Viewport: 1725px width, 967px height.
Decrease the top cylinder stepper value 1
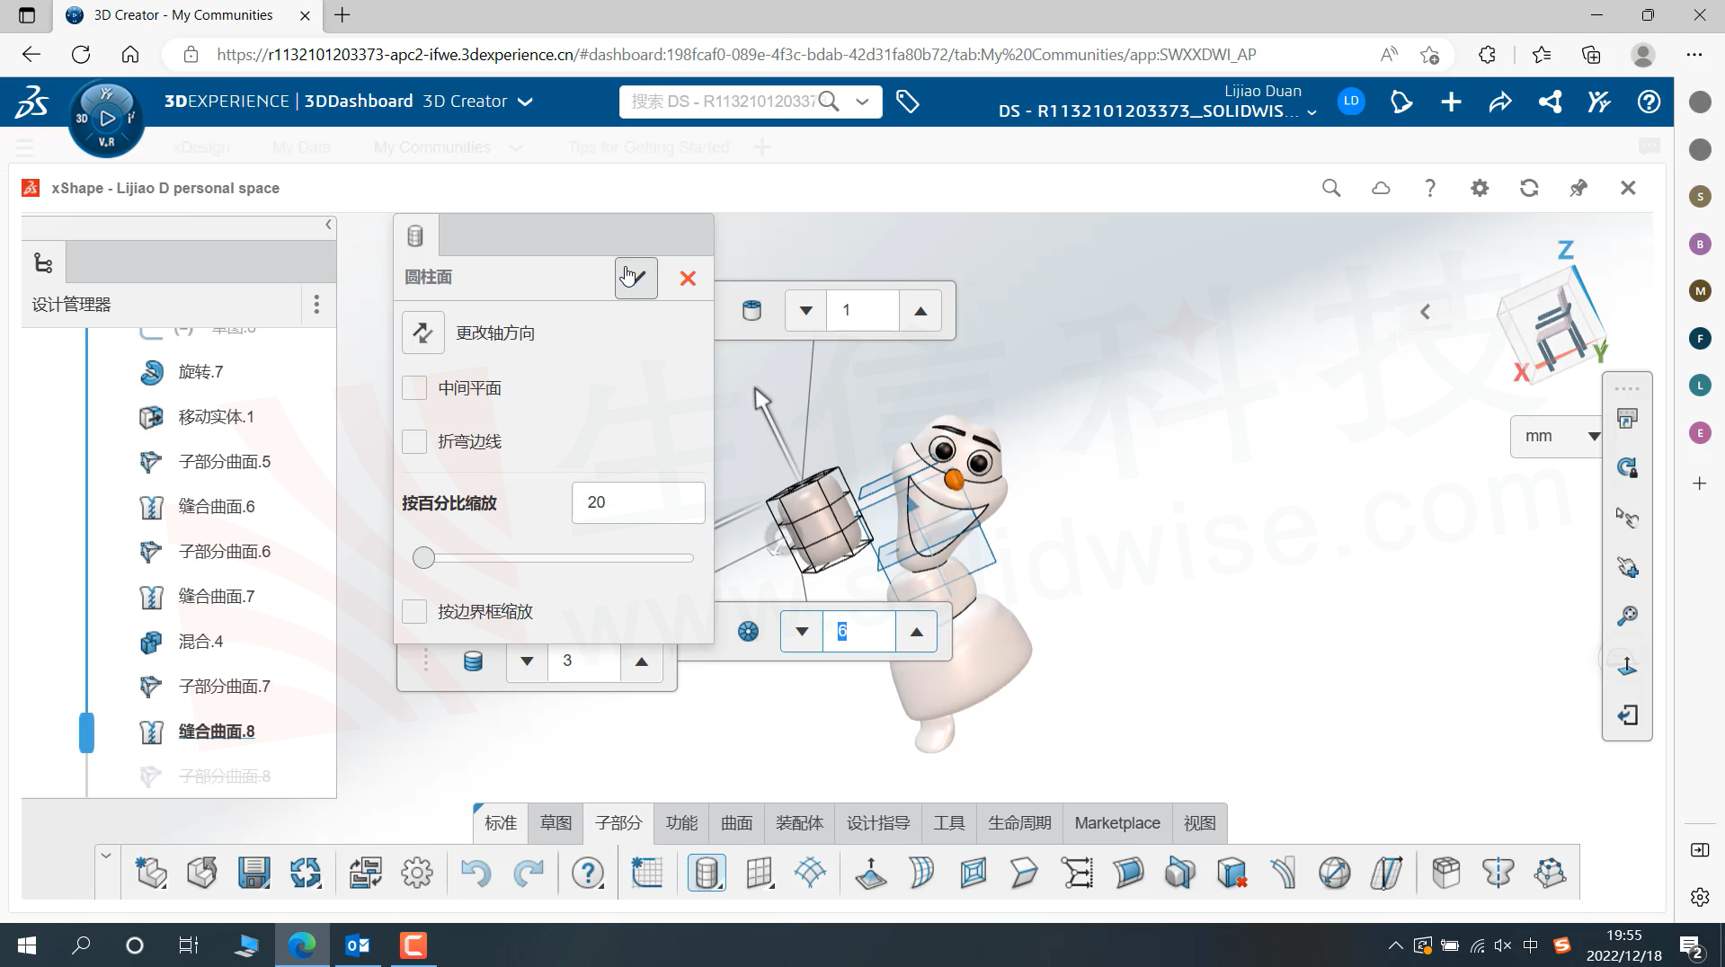[806, 311]
